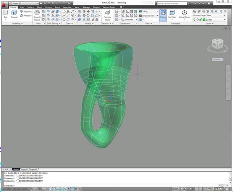Select the Move tool in Modify panel
This screenshot has width=233, height=192.
click(x=88, y=11)
